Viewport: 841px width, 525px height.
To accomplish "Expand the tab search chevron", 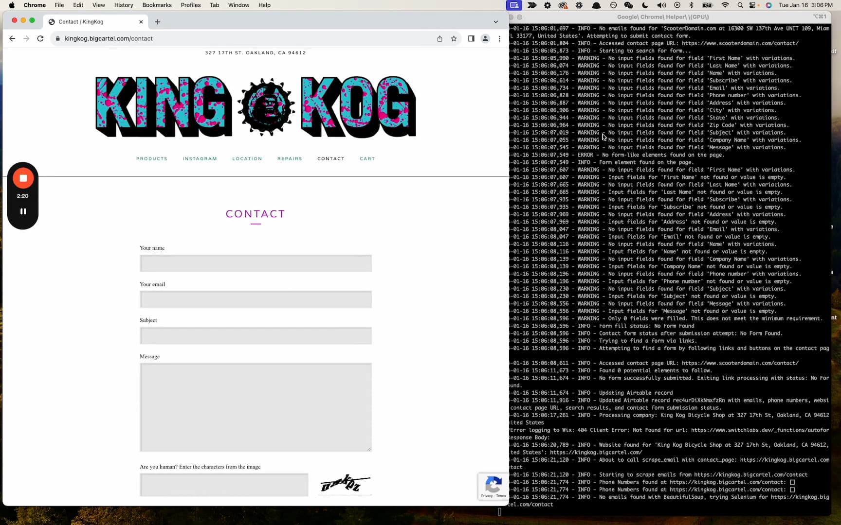I will tap(495, 22).
